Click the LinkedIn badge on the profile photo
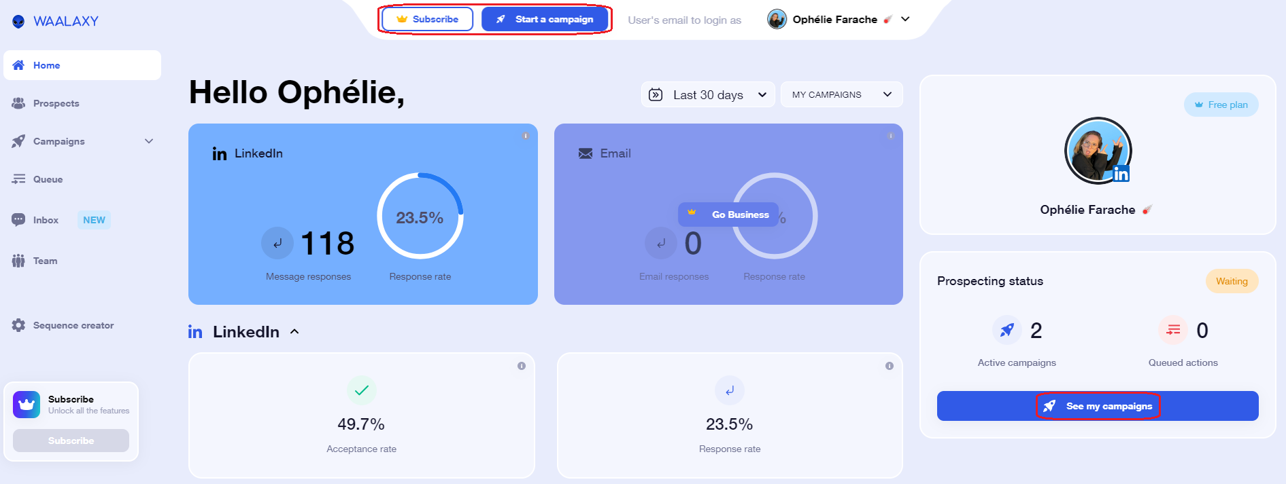Image resolution: width=1286 pixels, height=484 pixels. point(1121,174)
